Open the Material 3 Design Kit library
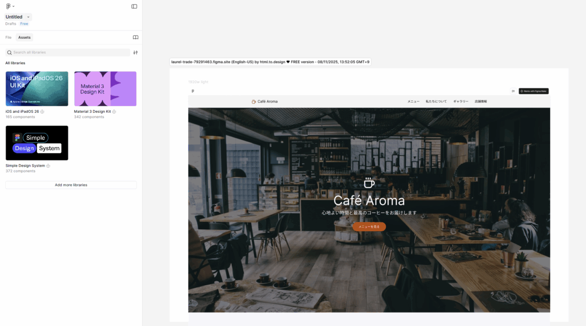Image resolution: width=586 pixels, height=326 pixels. point(105,88)
